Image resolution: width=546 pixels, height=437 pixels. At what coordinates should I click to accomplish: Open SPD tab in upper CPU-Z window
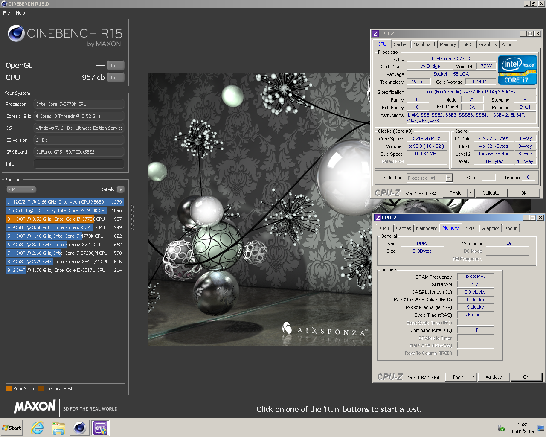(468, 44)
